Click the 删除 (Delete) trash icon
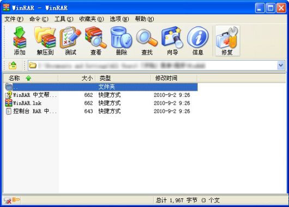Viewport: 289px width, 207px height. pos(121,41)
